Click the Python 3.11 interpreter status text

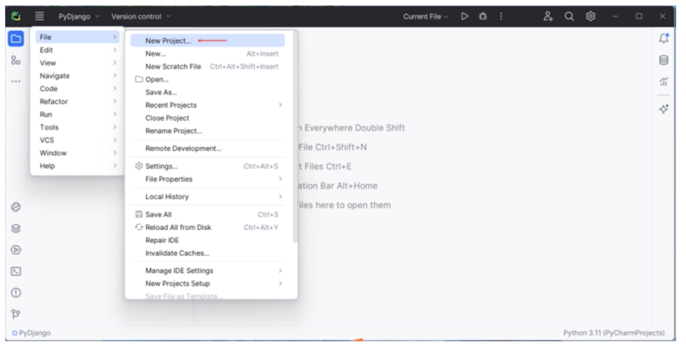click(613, 333)
